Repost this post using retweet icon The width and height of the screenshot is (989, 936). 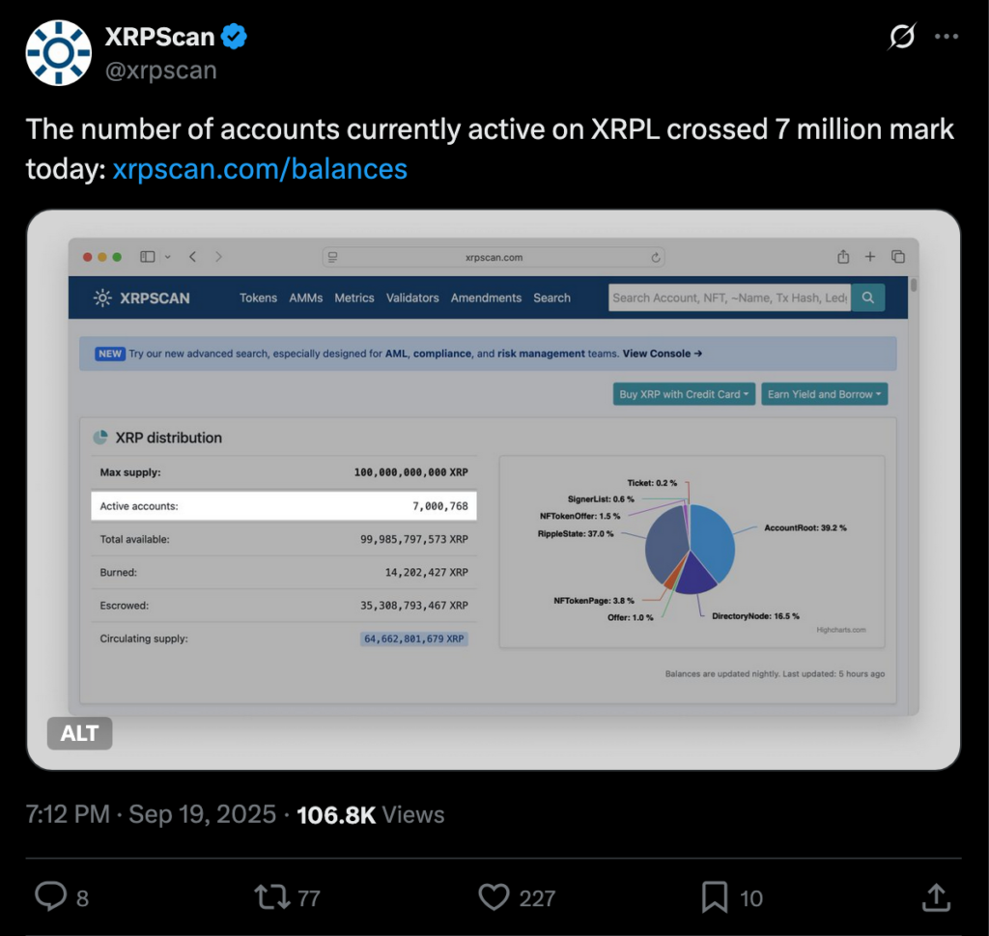(x=271, y=897)
